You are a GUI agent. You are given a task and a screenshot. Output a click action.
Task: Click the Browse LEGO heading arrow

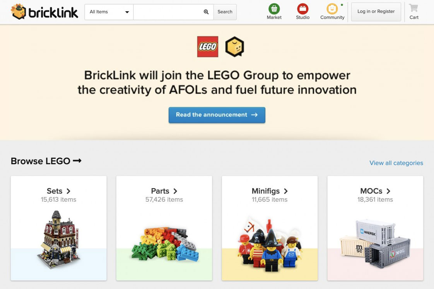pyautogui.click(x=77, y=161)
